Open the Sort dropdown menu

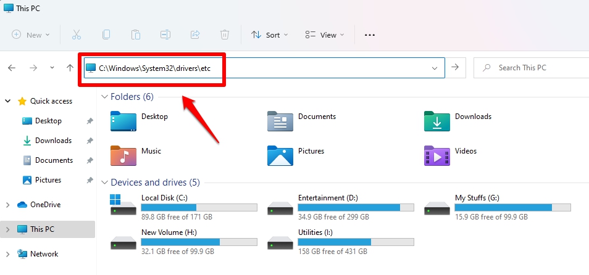tap(270, 35)
